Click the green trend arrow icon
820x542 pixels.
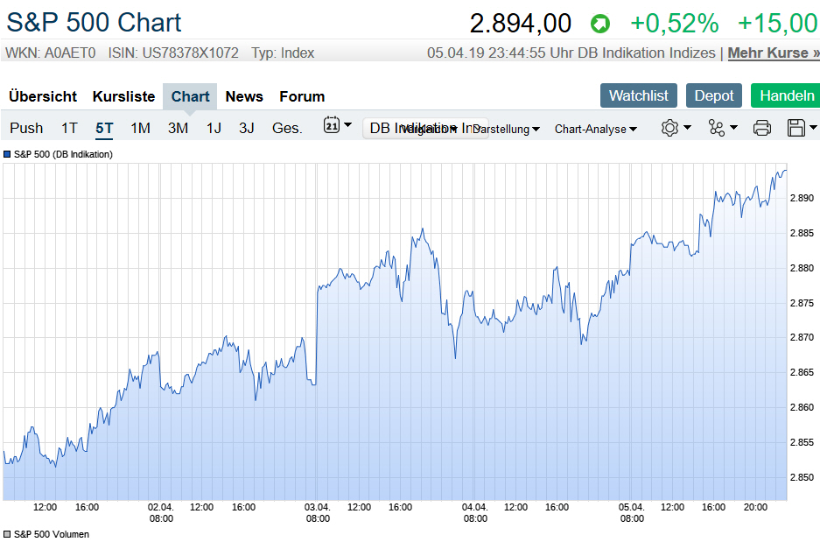coord(600,24)
